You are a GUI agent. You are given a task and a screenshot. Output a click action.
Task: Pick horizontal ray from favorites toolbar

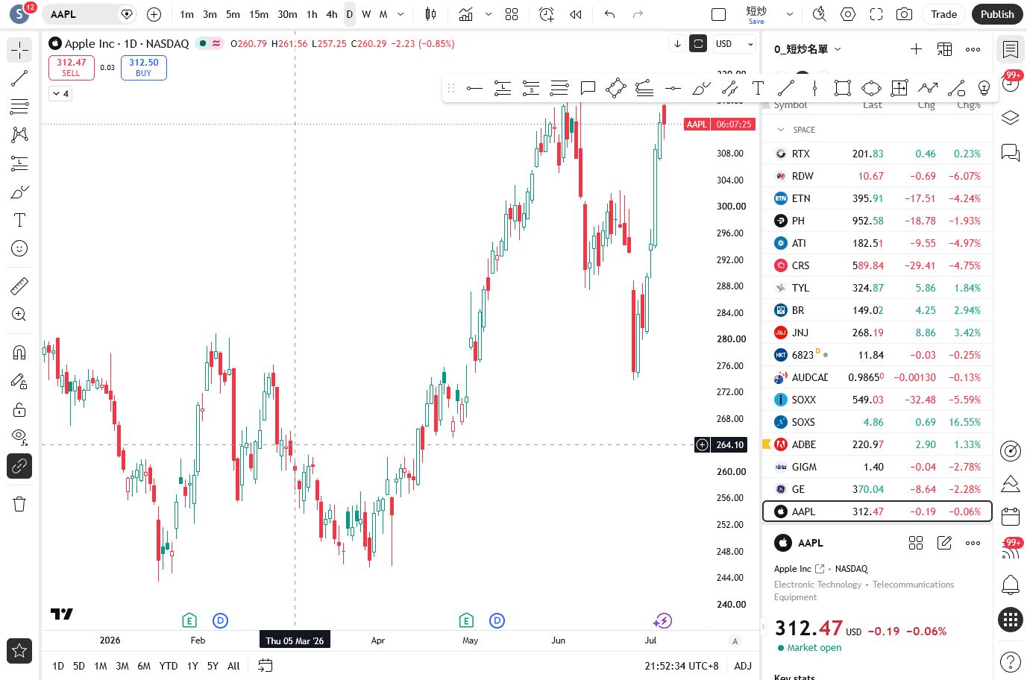[x=474, y=88]
